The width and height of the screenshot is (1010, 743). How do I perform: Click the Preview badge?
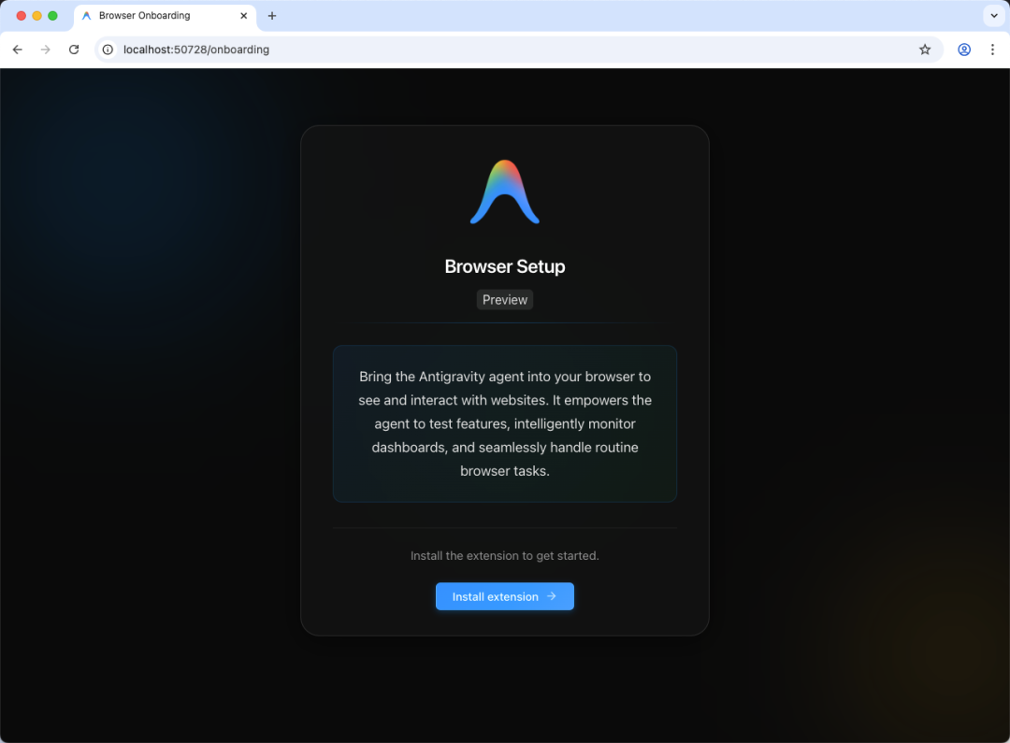click(505, 300)
